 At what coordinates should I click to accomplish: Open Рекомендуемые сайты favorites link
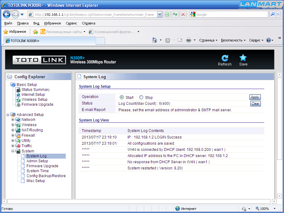coord(63,32)
